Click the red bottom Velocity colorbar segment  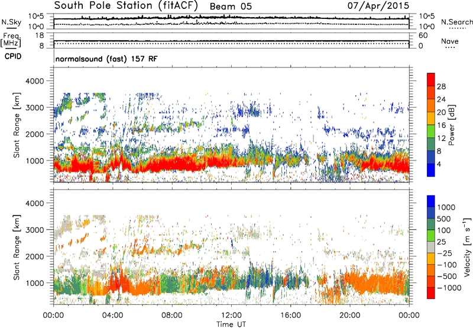pos(431,293)
